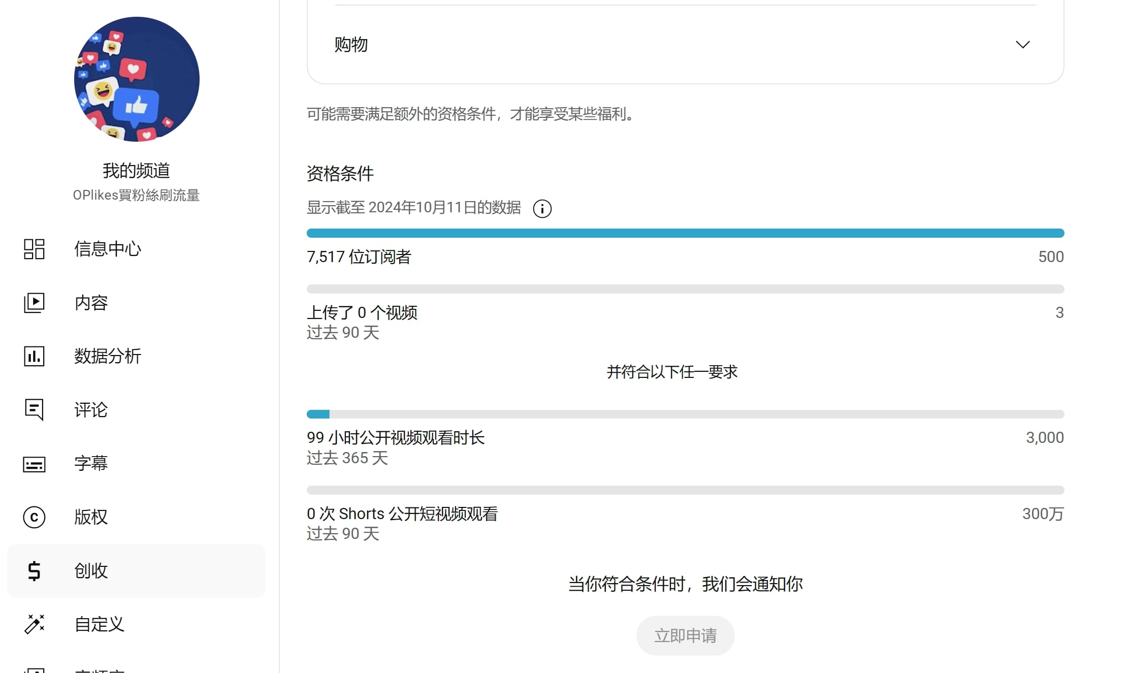Click the 立即申请 button
Image resolution: width=1130 pixels, height=673 pixels.
(x=685, y=635)
